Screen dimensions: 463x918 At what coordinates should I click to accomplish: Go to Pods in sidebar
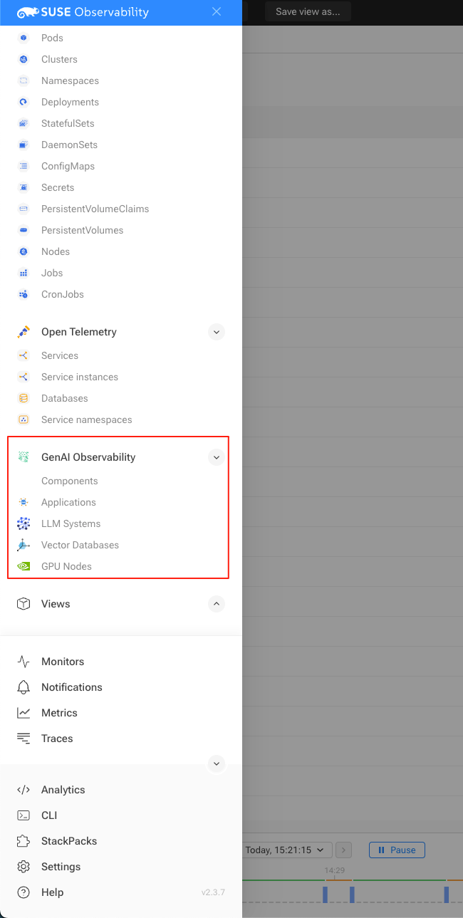click(52, 38)
